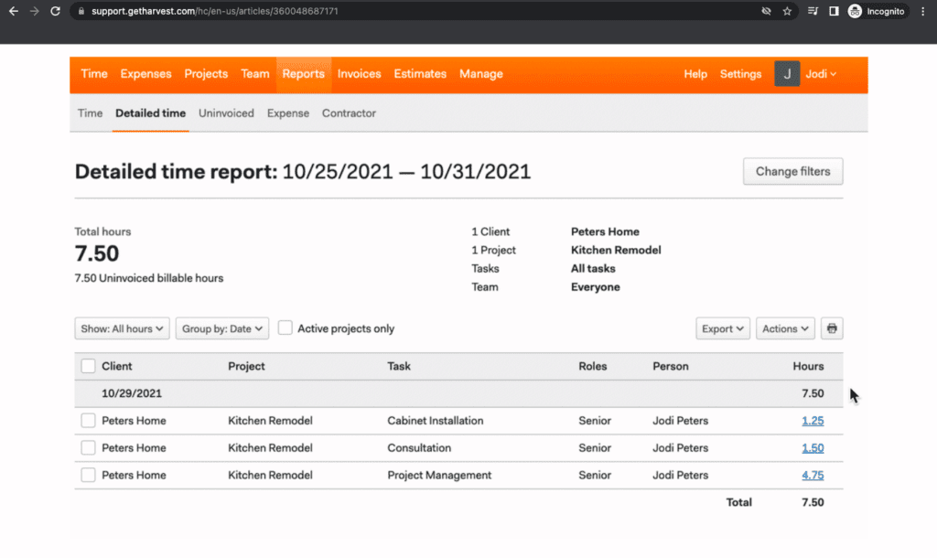Open Chrome three-dot menu
Viewport: 937px width, 558px height.
923,11
